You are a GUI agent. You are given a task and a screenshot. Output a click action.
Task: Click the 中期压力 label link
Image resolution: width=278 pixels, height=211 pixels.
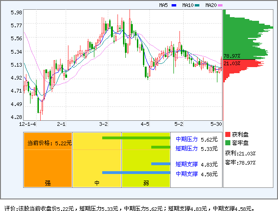click(187, 139)
